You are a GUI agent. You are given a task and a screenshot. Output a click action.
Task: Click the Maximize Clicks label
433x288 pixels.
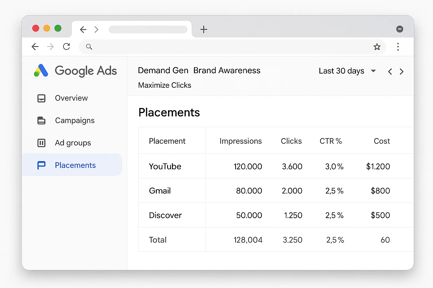tap(164, 85)
